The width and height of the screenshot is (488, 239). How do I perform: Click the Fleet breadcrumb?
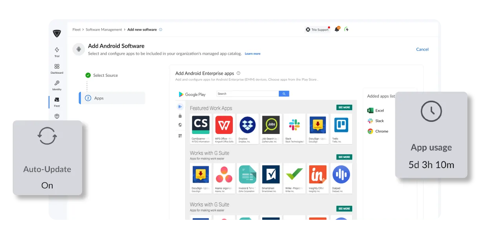77,30
